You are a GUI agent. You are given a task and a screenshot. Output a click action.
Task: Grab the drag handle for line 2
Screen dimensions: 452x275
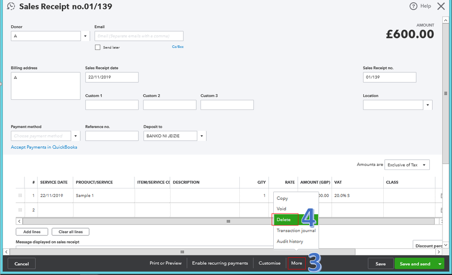(x=20, y=210)
